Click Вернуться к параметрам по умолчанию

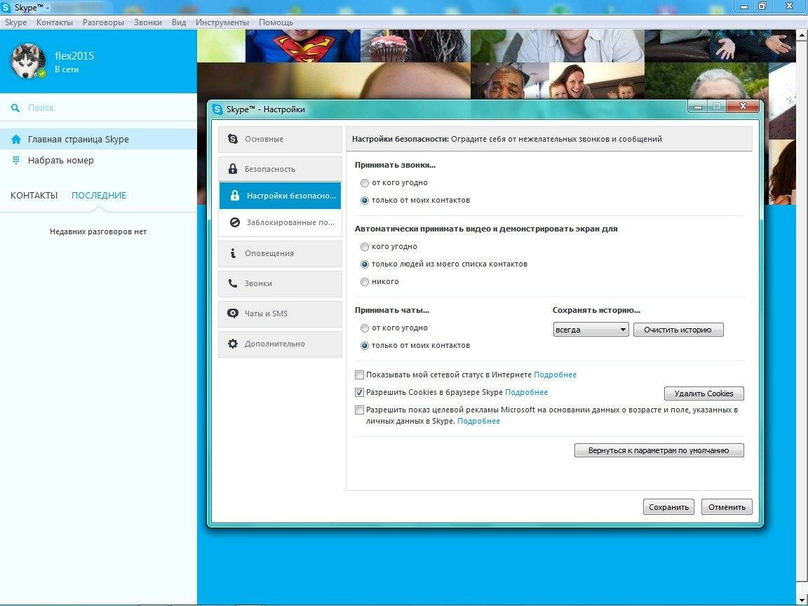(x=659, y=450)
